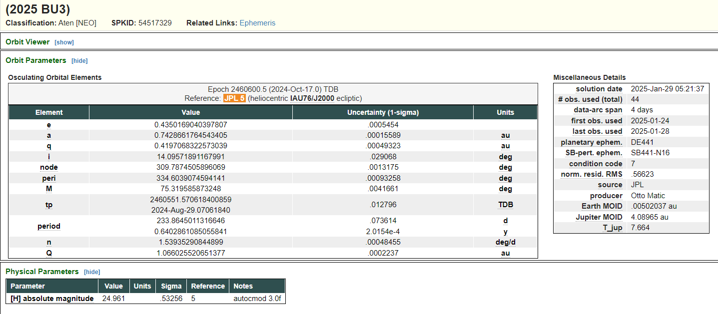Select perihelion distance value 0.4197068322573039
Viewport: 718px width, 314px height.
click(191, 146)
